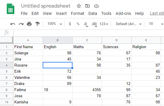Click the Move to folder icon
The image size is (164, 106).
[87, 6]
